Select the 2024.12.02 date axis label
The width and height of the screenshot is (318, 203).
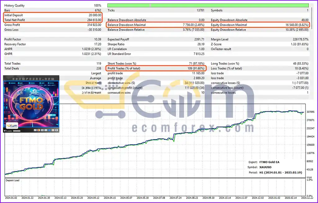tap(258, 198)
